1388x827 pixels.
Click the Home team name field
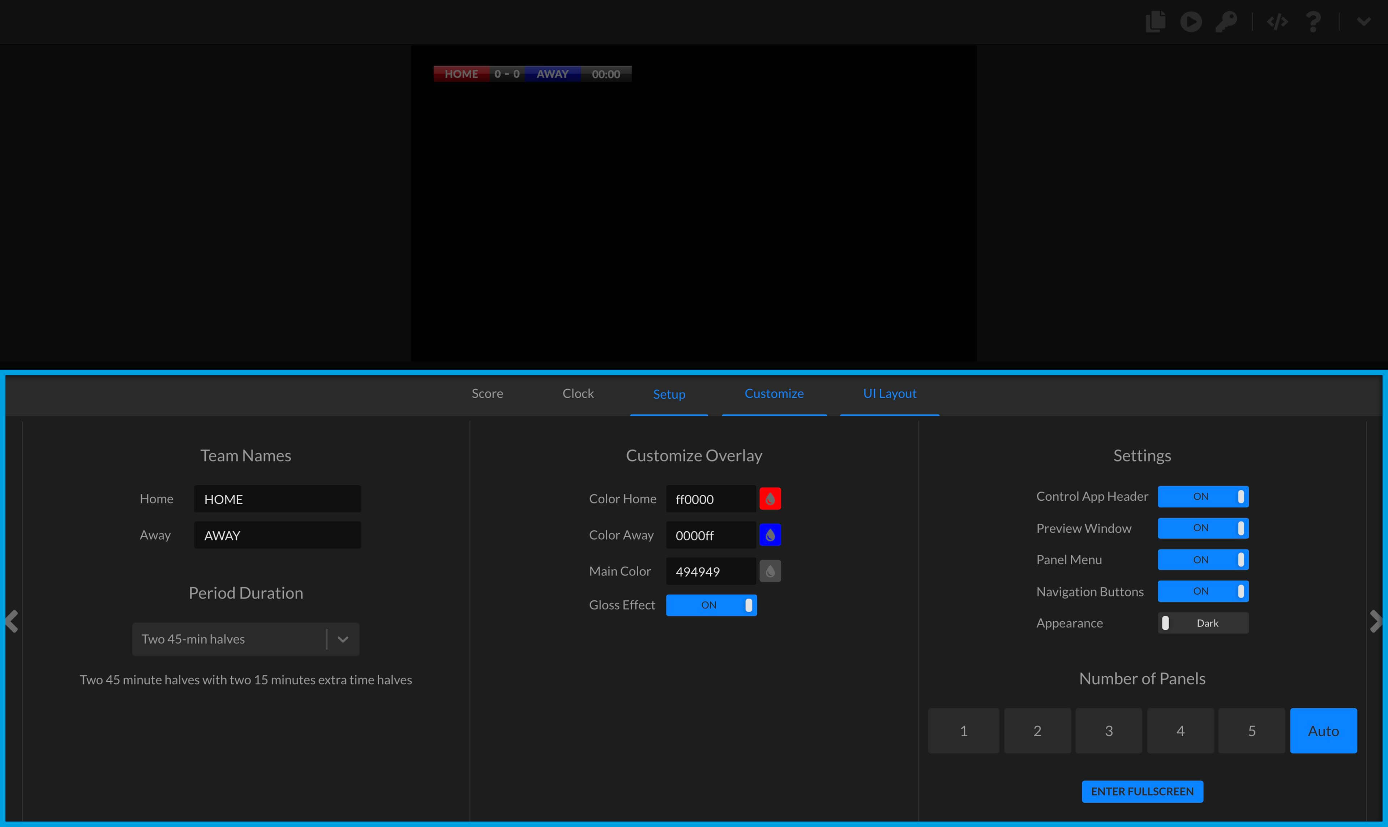point(278,499)
